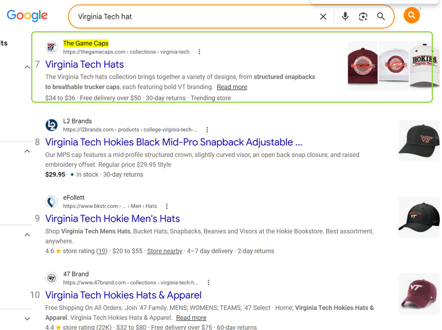Click the maroon 47 Brand VT cap thumbnail
The image size is (442, 330).
[419, 294]
